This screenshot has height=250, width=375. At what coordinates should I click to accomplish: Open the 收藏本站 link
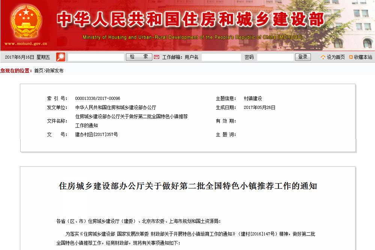[x=363, y=57]
